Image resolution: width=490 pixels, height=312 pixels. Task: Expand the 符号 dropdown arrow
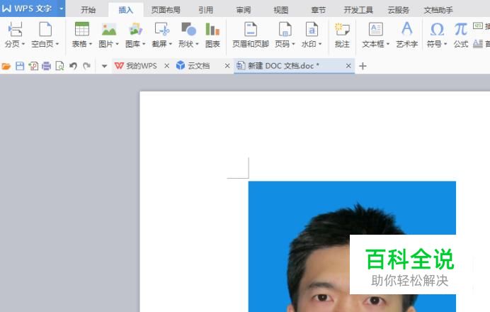[445, 44]
